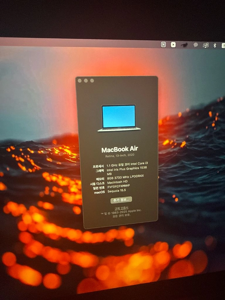Open the 규제 인증서 link
Image resolution: width=225 pixels, height=300 pixels.
pyautogui.click(x=121, y=208)
